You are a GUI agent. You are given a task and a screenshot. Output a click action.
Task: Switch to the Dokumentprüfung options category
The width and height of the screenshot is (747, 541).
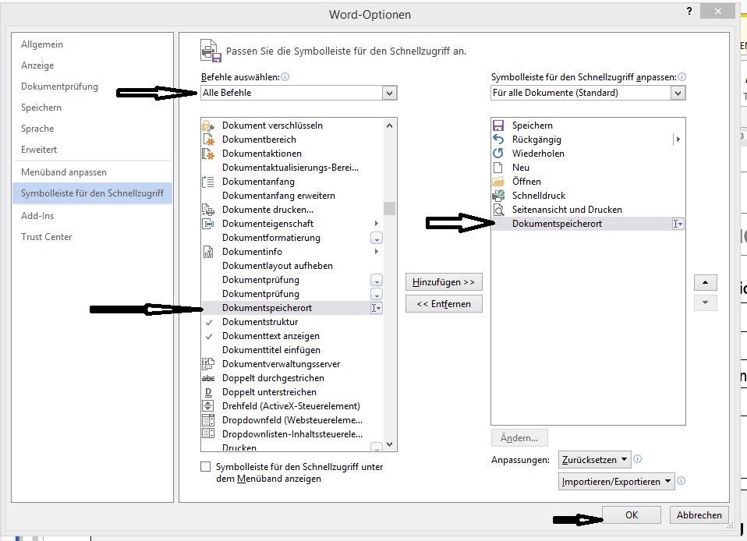[59, 87]
